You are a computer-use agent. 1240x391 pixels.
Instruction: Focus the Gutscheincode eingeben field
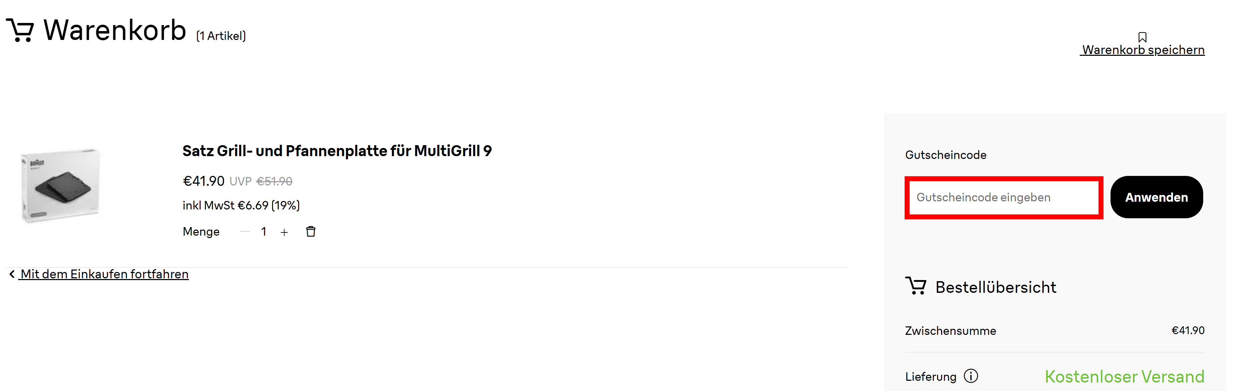[1004, 197]
